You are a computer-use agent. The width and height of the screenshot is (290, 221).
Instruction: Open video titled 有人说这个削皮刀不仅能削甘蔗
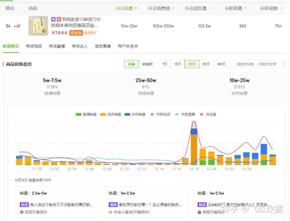point(62,205)
